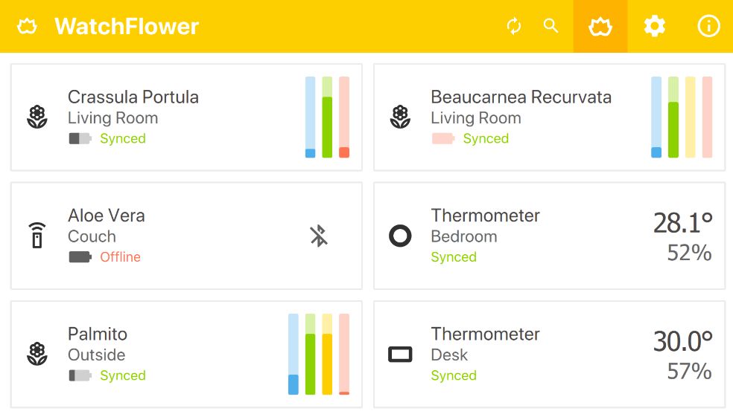Click the flower icon beside Crassula Portula
The width and height of the screenshot is (733, 417).
(37, 117)
